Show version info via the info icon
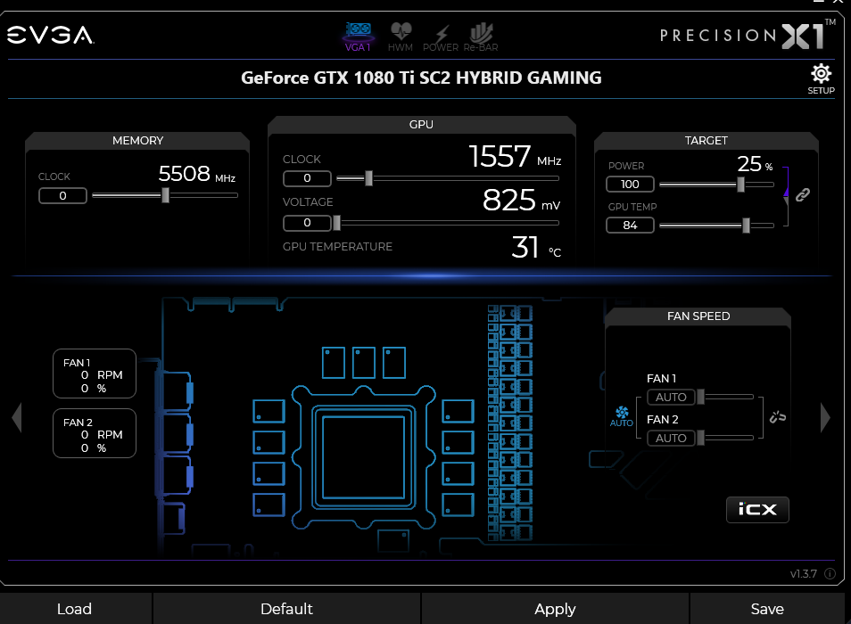Image resolution: width=851 pixels, height=624 pixels. 830,573
